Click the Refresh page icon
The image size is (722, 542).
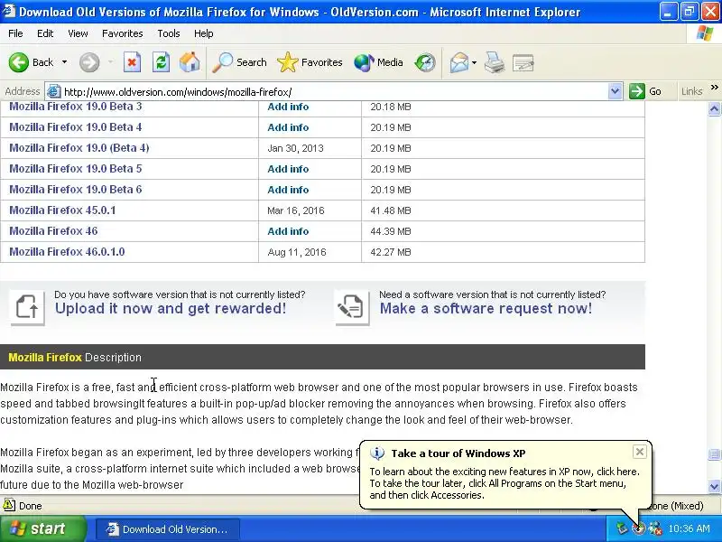[x=161, y=62]
